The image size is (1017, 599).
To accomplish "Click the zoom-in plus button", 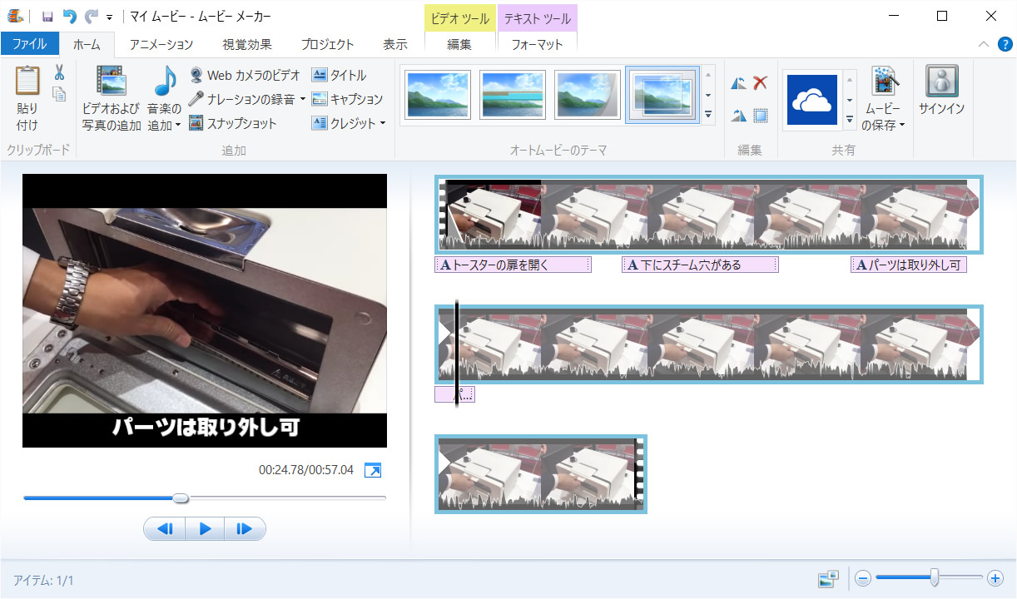I will (x=995, y=578).
